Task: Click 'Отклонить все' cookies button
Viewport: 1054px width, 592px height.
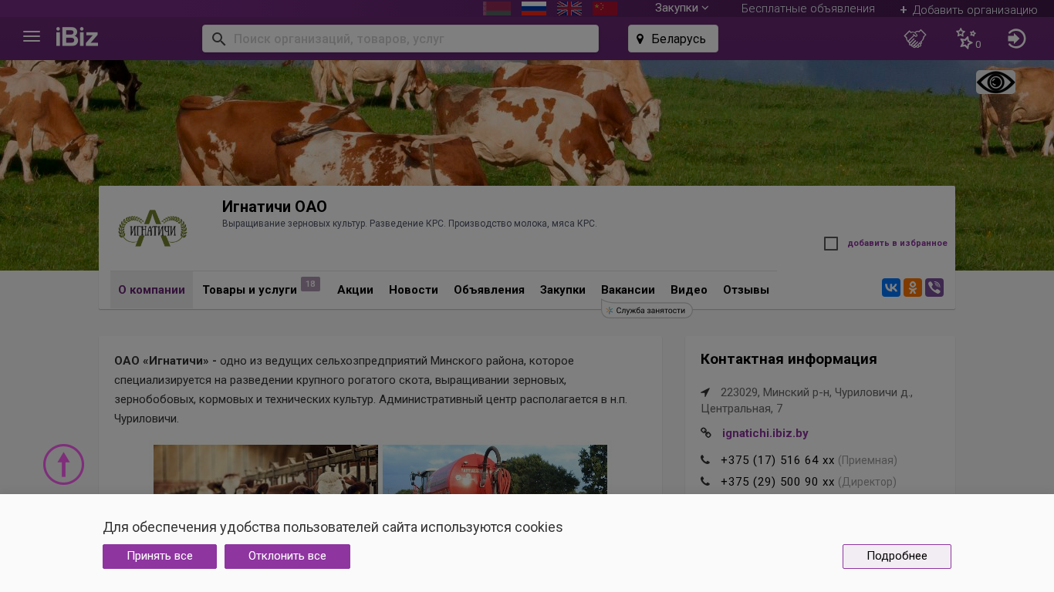Action: pyautogui.click(x=287, y=557)
